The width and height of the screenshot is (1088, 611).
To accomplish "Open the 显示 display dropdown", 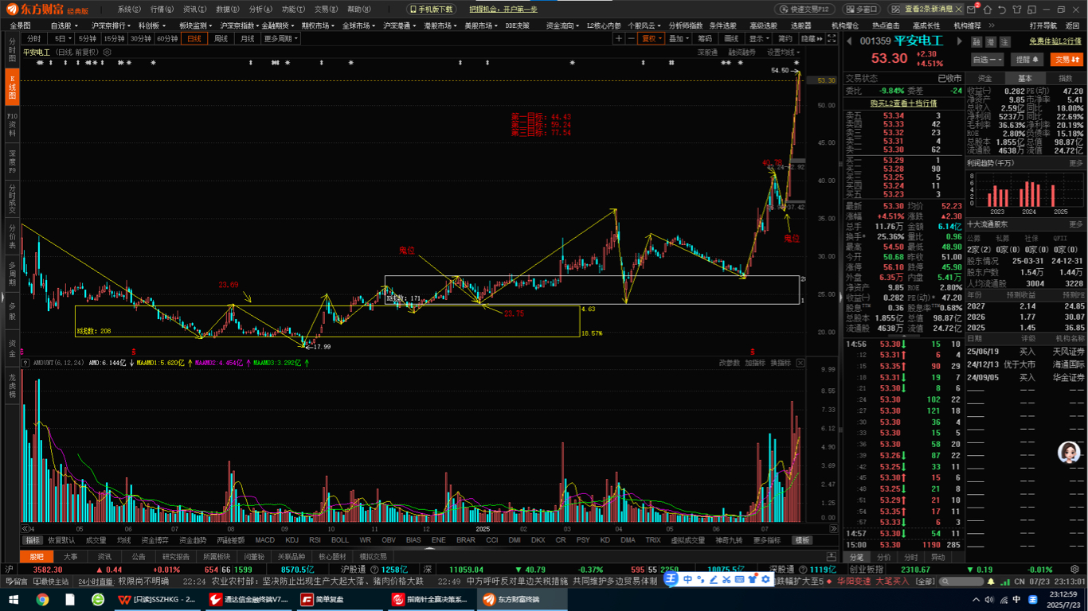I will (x=759, y=38).
